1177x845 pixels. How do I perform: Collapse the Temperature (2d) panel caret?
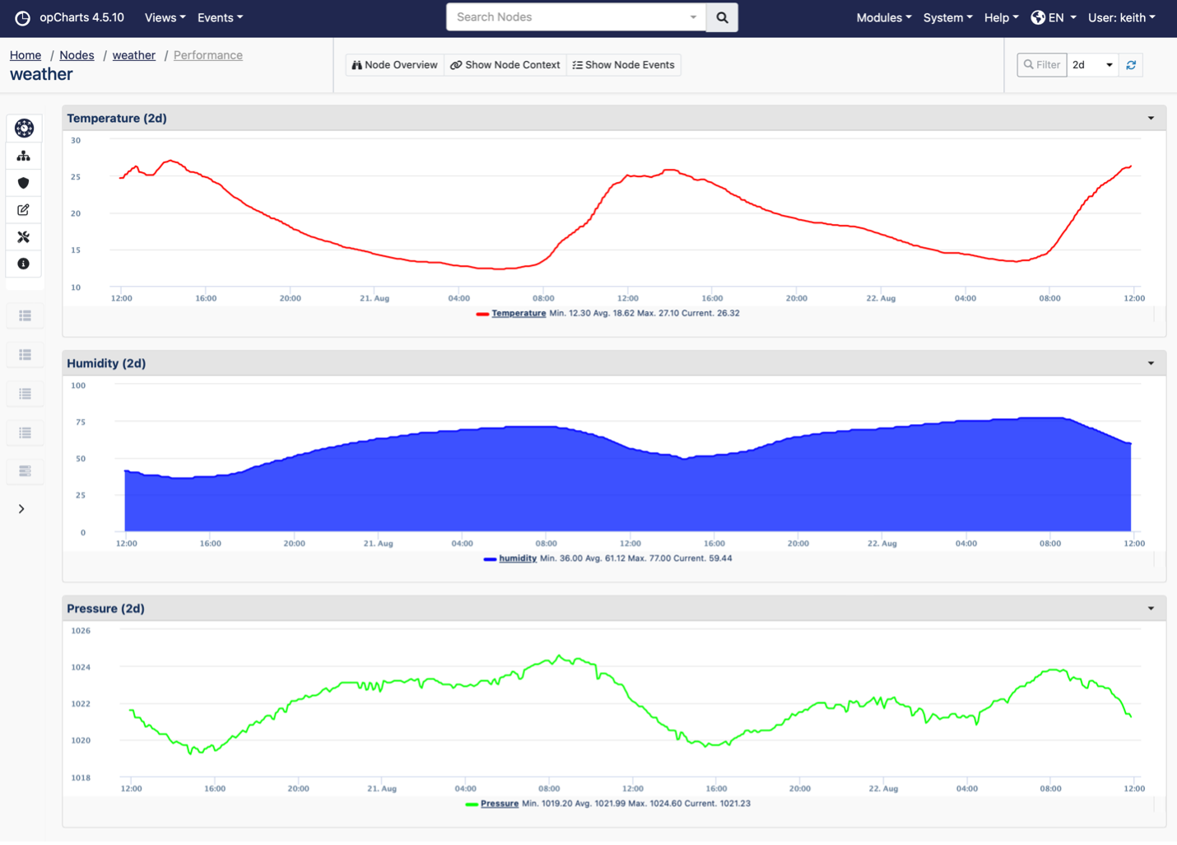point(1151,119)
